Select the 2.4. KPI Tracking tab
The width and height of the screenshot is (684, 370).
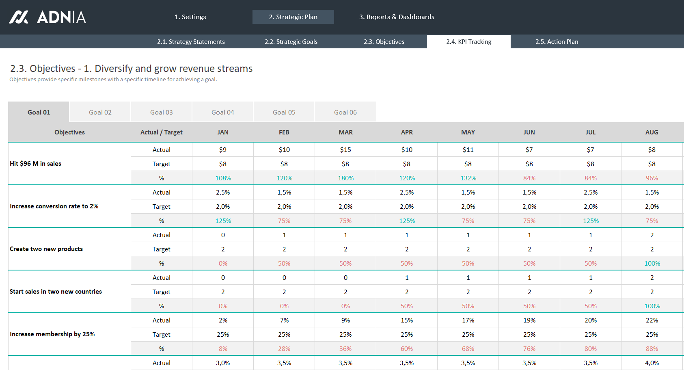468,42
